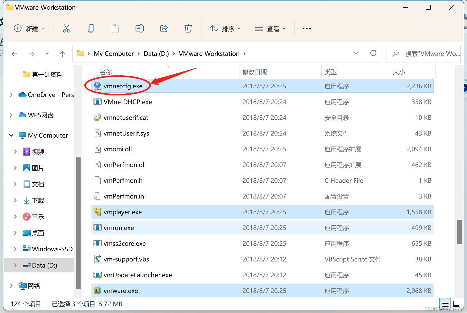Click the vmware.exe file icon
The image size is (467, 313).
coord(98,290)
